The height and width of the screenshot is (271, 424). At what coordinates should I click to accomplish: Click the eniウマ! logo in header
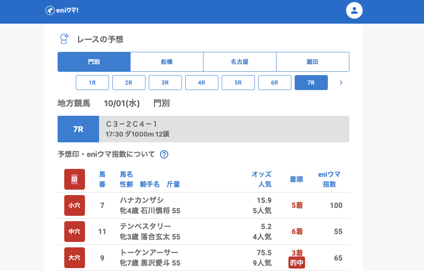62,10
